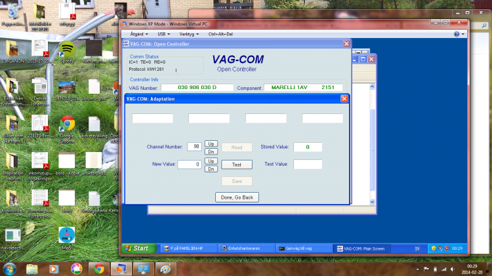Click 'Done, Go Back' button
492x276 pixels.
coord(237,197)
